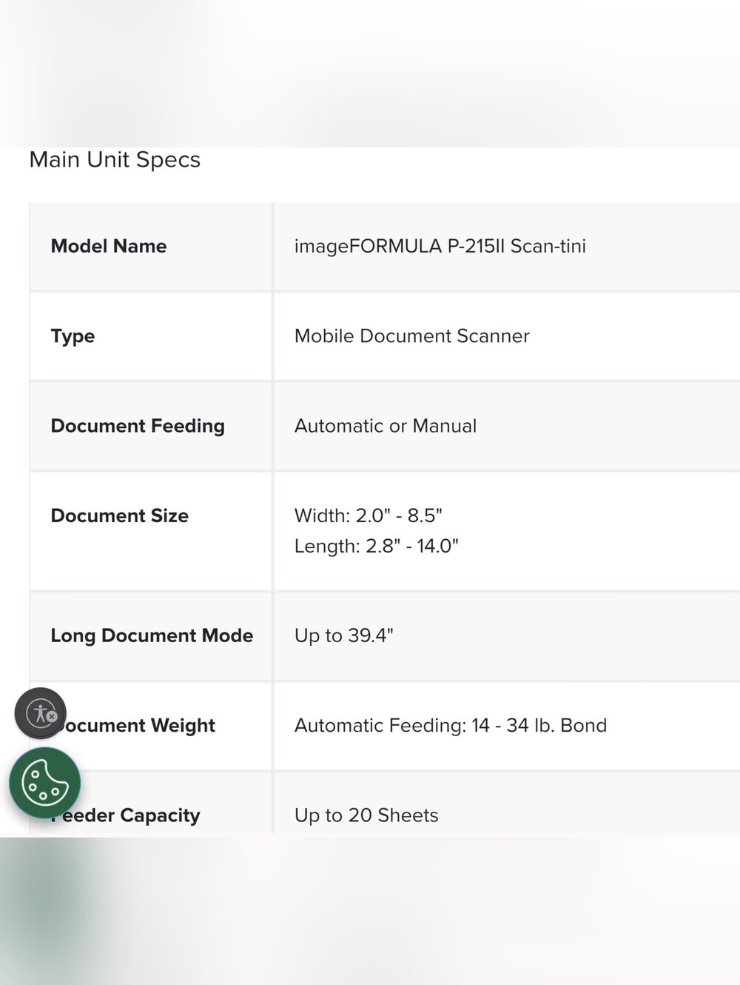Click the Up to 39.4" value

click(344, 635)
